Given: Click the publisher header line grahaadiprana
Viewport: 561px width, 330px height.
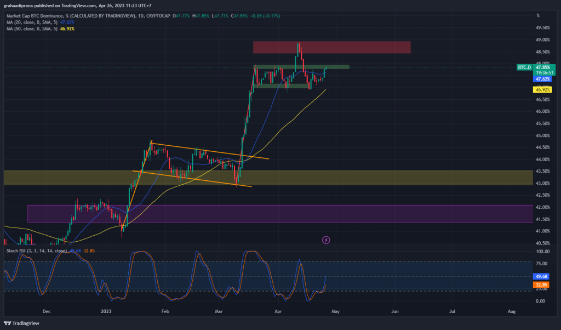Looking at the screenshot, I should click(77, 5).
